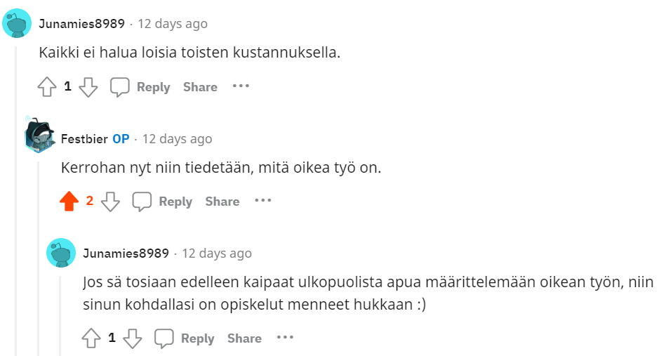The image size is (659, 356).
Task: Open more options for the first comment
Action: 241,86
